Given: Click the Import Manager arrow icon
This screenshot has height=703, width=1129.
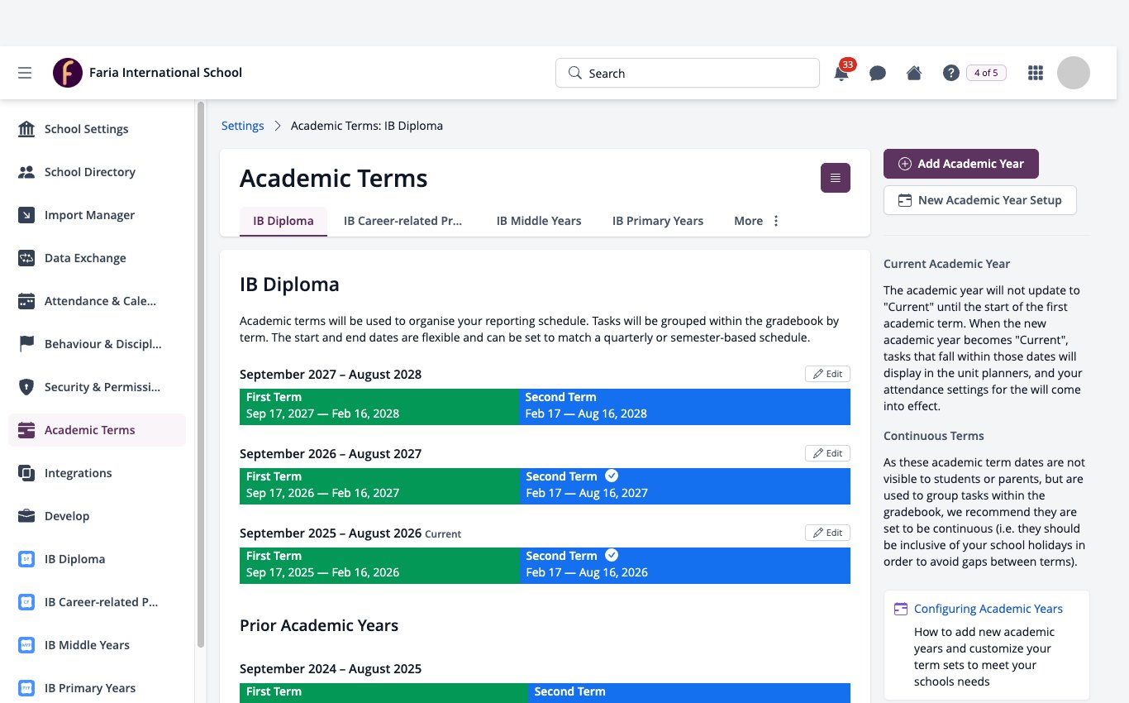Looking at the screenshot, I should (x=26, y=215).
